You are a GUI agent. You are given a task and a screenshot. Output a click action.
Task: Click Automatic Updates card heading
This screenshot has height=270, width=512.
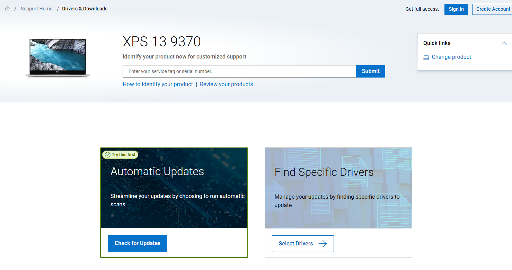[x=157, y=171]
